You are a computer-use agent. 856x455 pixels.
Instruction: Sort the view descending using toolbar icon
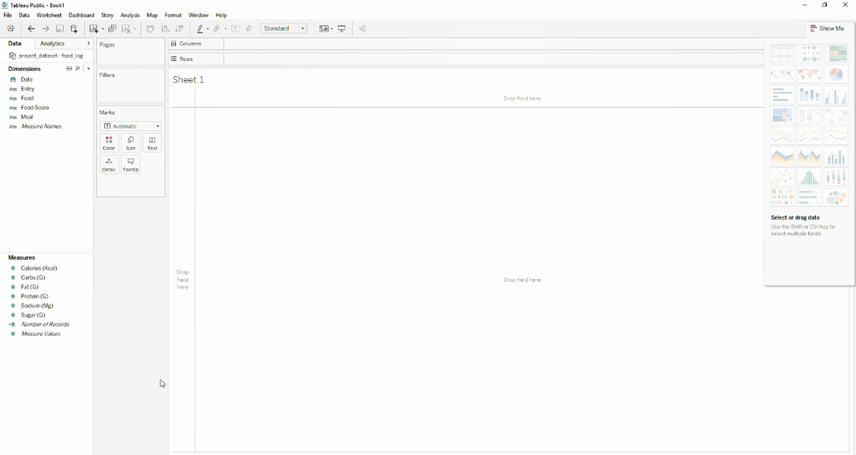coord(179,29)
